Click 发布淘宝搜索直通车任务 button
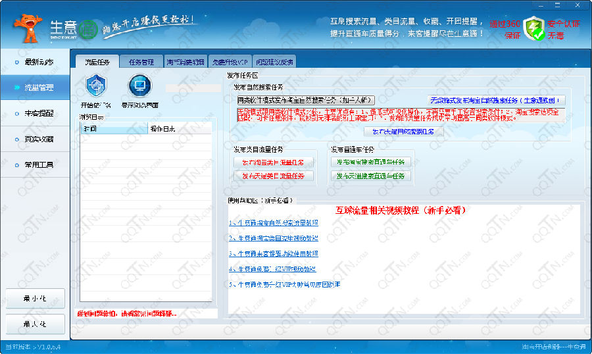Screen dimensions: 592x354 tap(373, 162)
